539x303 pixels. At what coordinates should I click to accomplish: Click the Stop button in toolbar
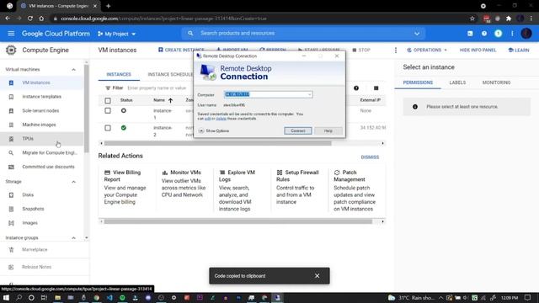click(361, 50)
